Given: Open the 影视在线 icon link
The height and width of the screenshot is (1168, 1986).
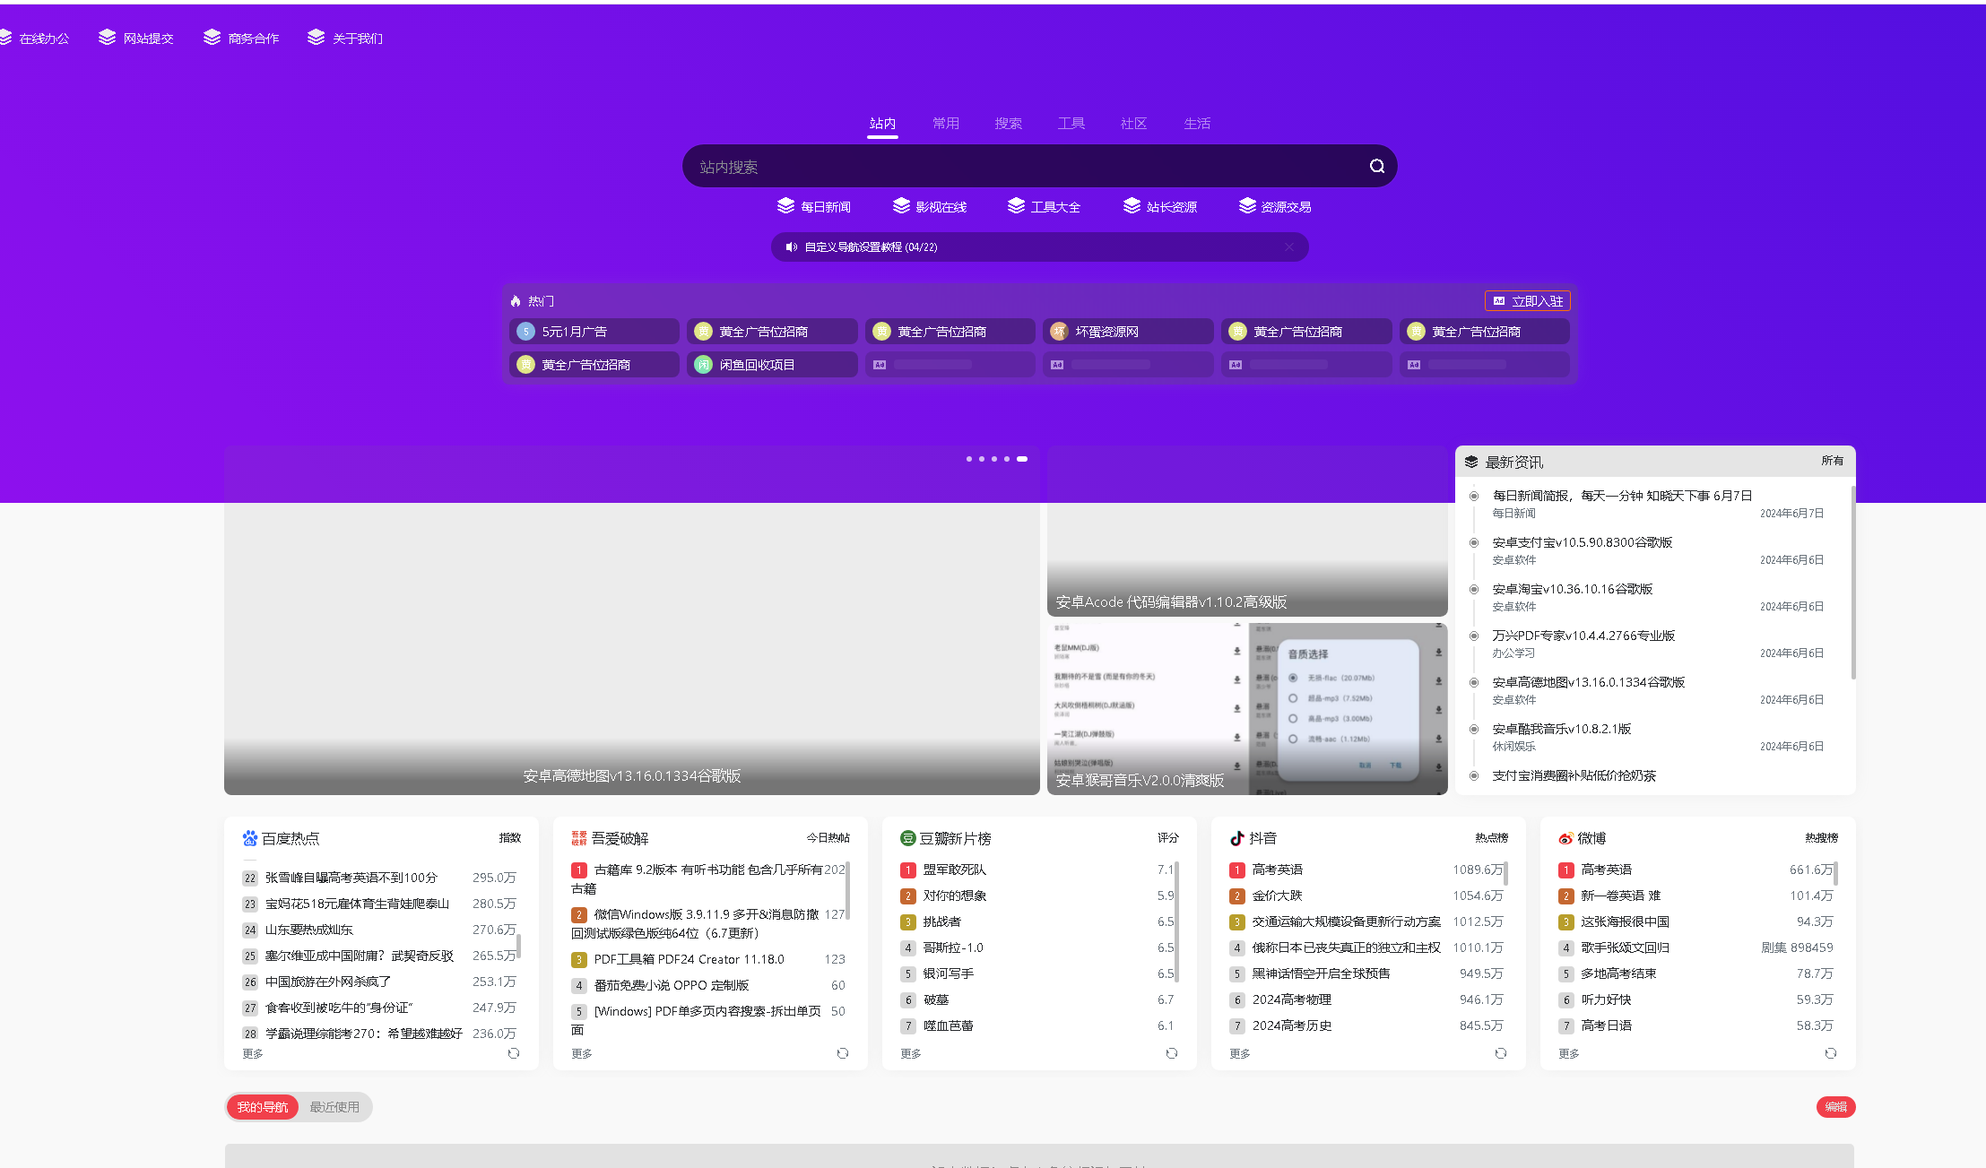Looking at the screenshot, I should pyautogui.click(x=932, y=206).
